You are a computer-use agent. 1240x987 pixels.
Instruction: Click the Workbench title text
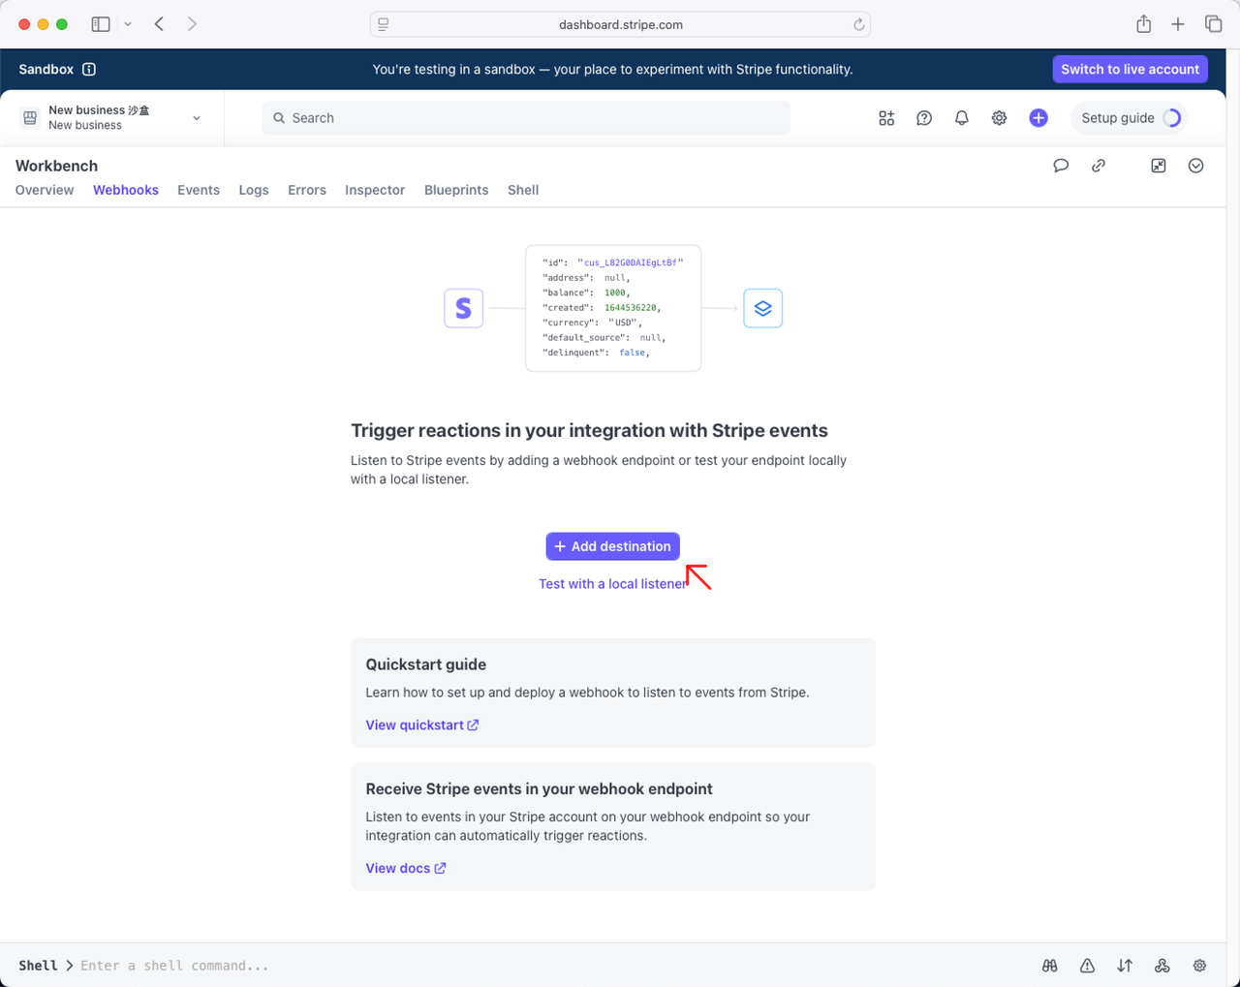56,166
